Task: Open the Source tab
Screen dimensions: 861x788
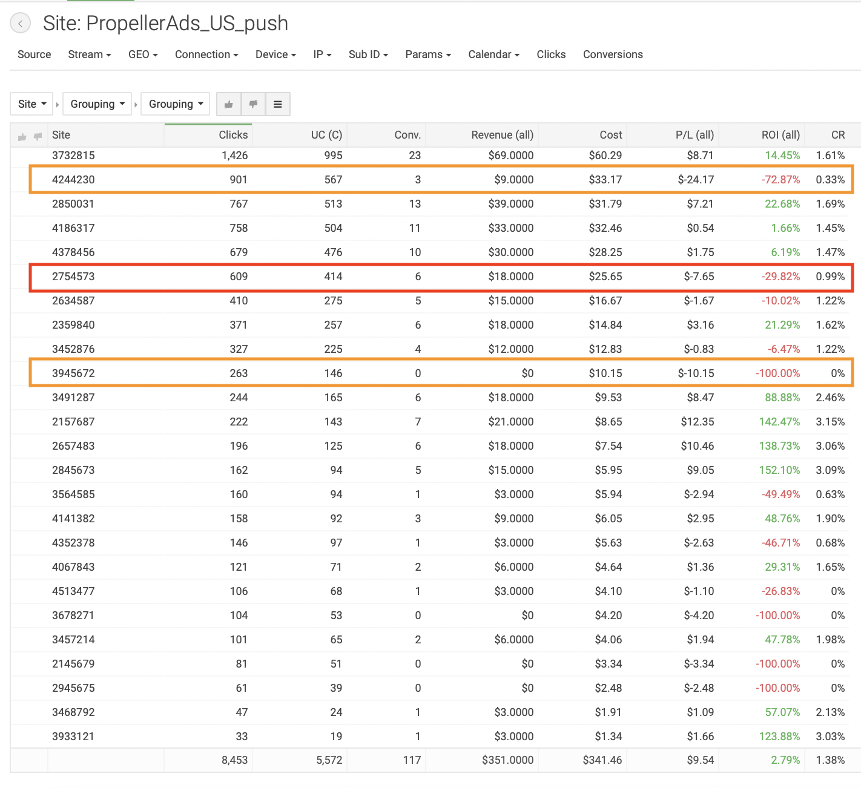Action: [x=35, y=54]
